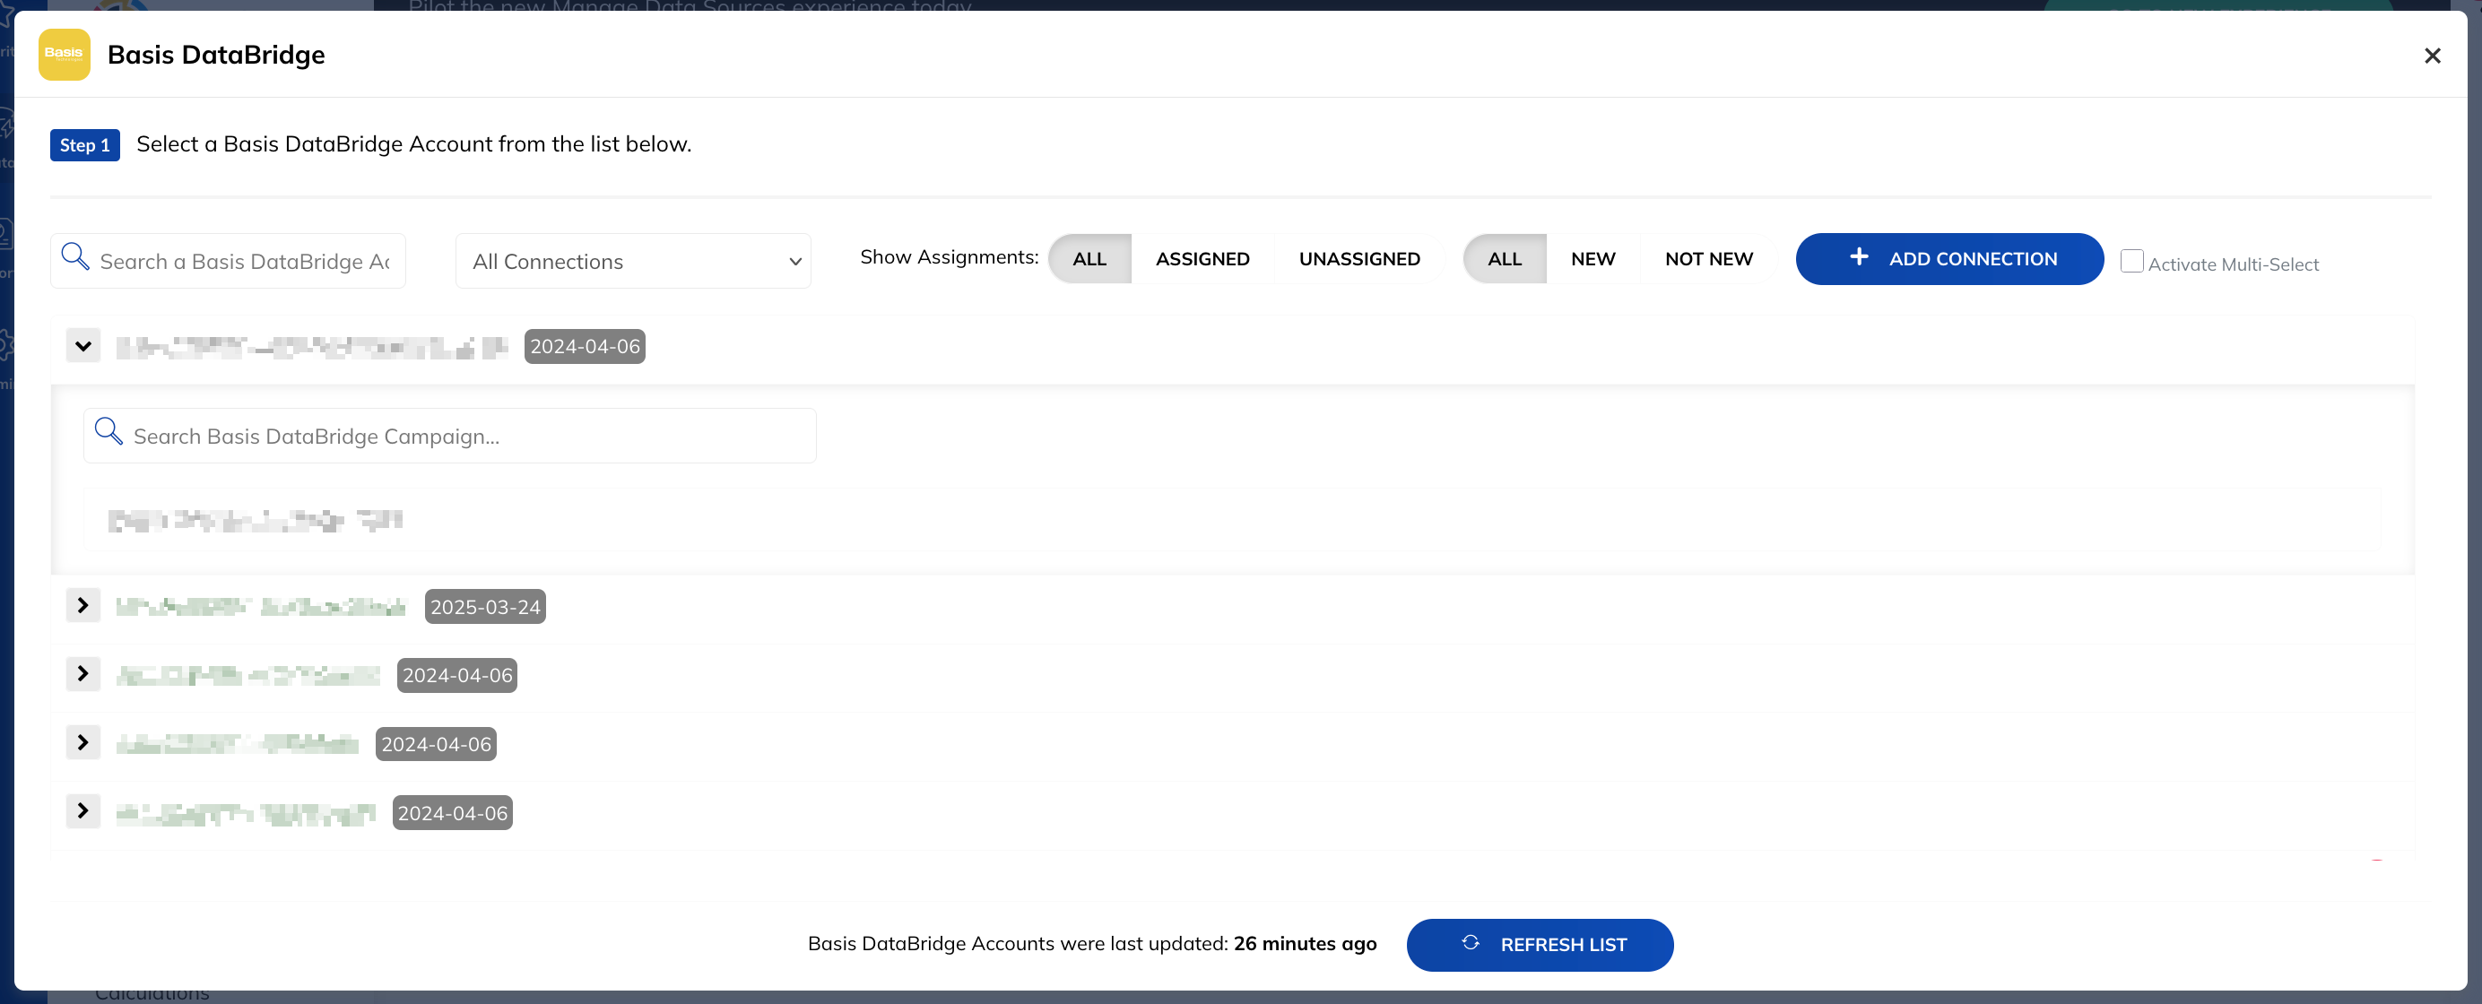Expand the third account row dated 2024-04-06
Image resolution: width=2482 pixels, height=1004 pixels.
pos(83,674)
